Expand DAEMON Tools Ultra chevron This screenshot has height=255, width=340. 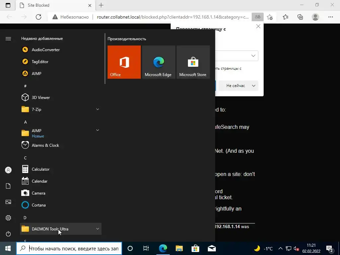(x=98, y=229)
